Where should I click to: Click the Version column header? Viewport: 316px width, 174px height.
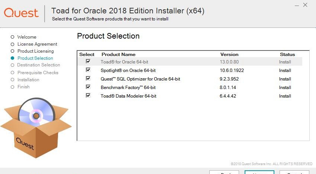[x=229, y=55]
